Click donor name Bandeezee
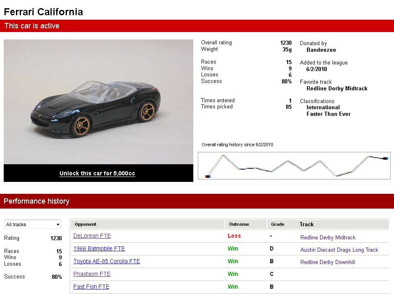Screen dimensions: 394x294 click(321, 50)
